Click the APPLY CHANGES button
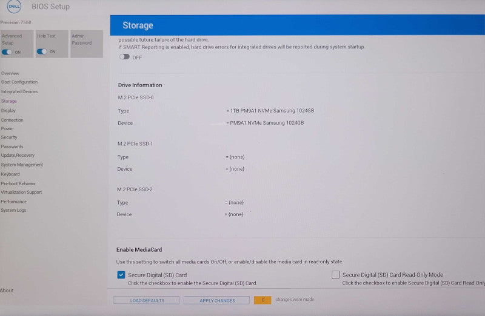 [x=216, y=300]
